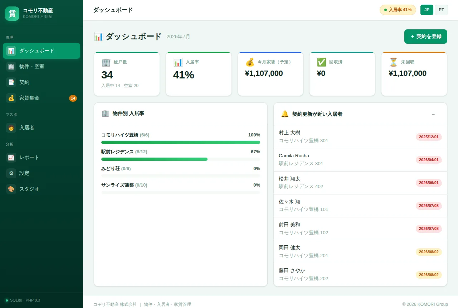
Task: Click the 物件・空室 building icon
Action: 11,67
